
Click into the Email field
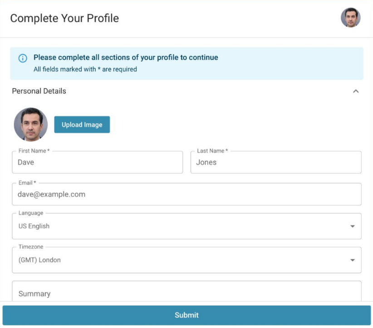point(187,194)
